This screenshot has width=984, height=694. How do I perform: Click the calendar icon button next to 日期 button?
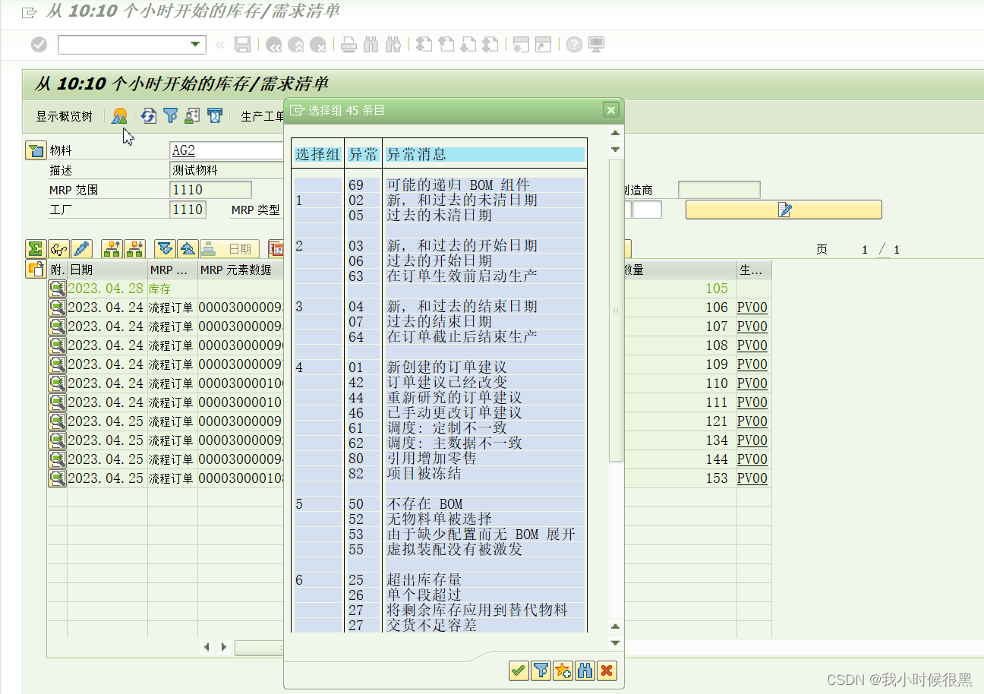tap(276, 248)
